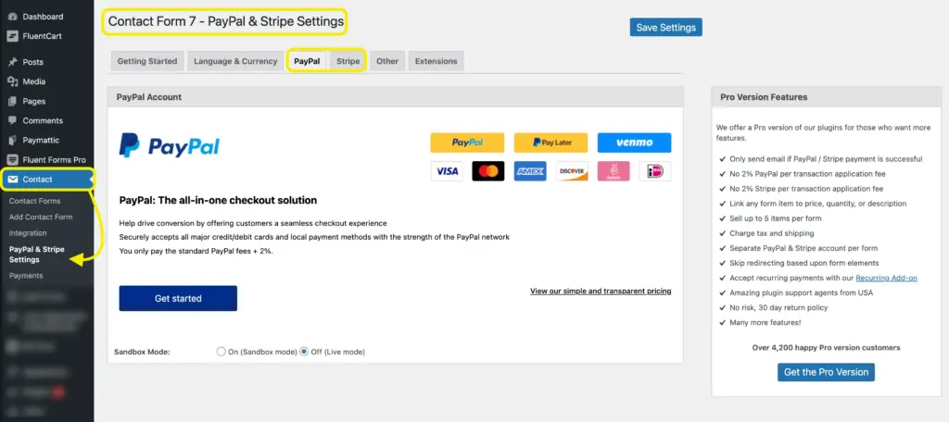Screen dimensions: 949x422
Task: Click 'Over 4,200 happy Pro version customers' text
Action: click(x=826, y=347)
